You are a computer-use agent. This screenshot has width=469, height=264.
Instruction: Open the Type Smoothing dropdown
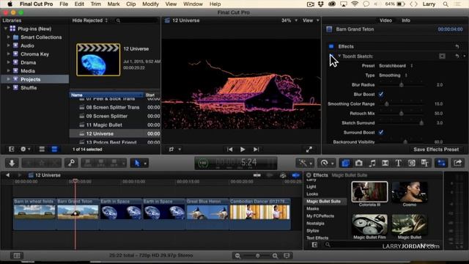(393, 76)
